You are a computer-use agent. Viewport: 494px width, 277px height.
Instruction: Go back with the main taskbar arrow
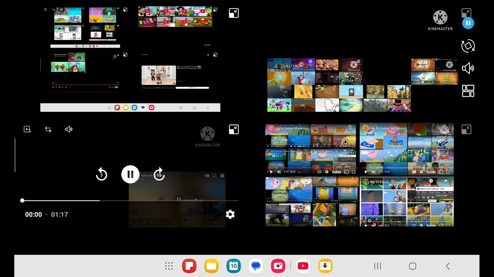point(448,266)
